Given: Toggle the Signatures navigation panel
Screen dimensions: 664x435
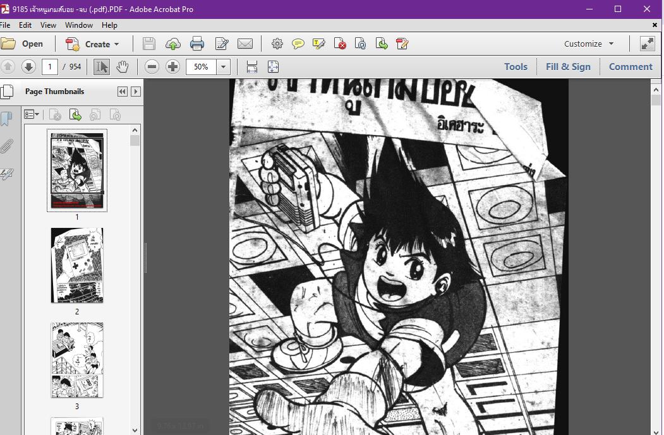Looking at the screenshot, I should (x=6, y=173).
